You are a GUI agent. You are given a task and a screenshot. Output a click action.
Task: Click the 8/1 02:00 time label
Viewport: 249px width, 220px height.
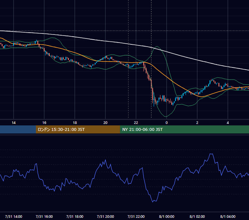point(197,216)
